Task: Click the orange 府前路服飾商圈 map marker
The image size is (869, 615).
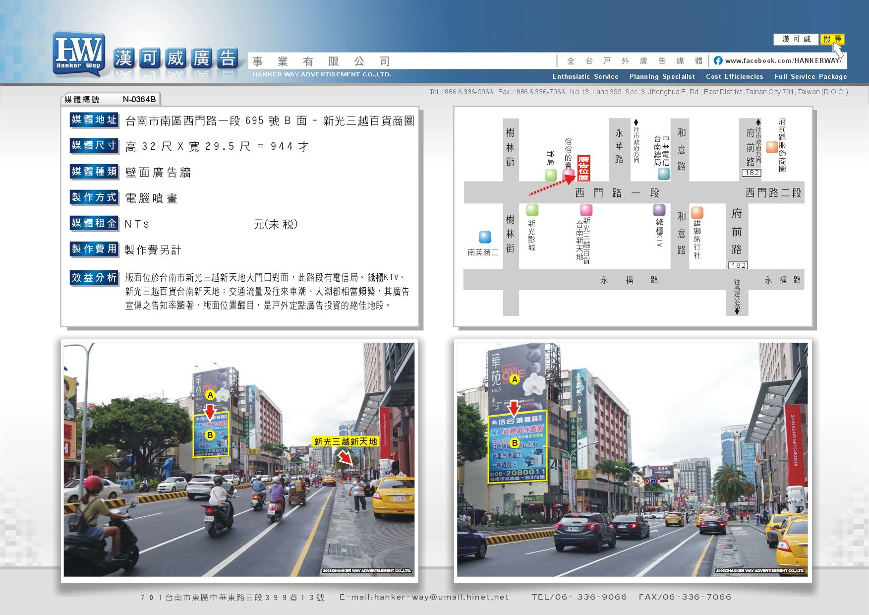Action: pos(772,147)
